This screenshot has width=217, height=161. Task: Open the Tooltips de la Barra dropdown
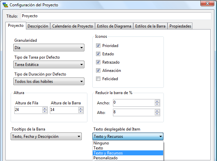tap(47, 136)
